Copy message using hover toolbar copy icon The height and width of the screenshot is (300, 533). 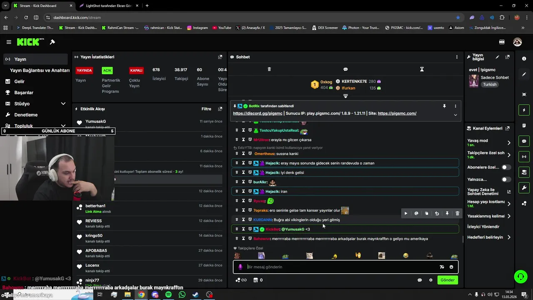point(426,213)
